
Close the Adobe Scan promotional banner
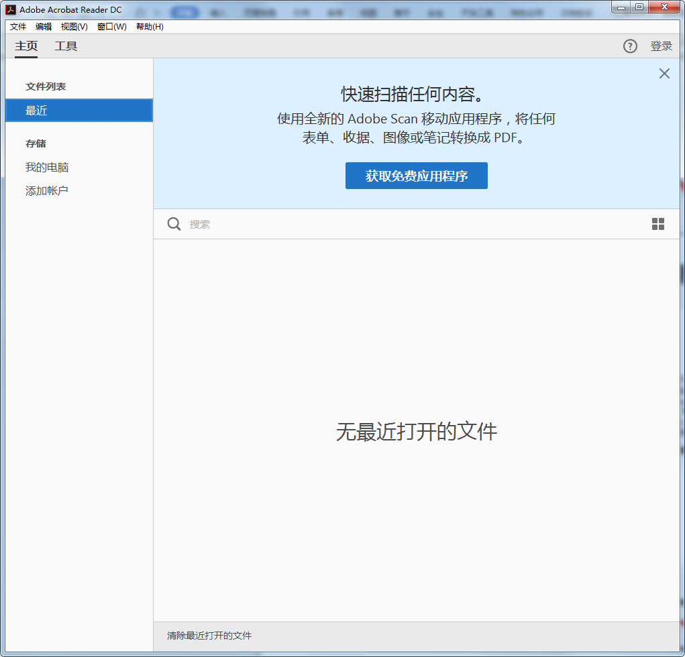tap(664, 74)
